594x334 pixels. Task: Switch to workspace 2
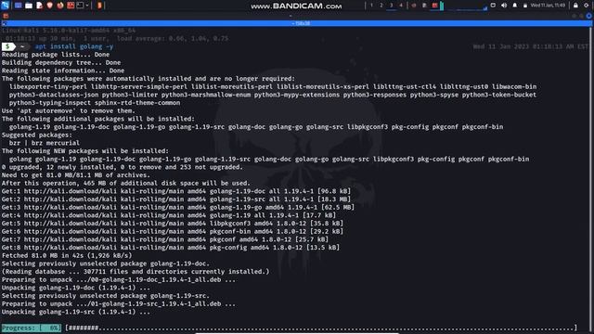381,6
